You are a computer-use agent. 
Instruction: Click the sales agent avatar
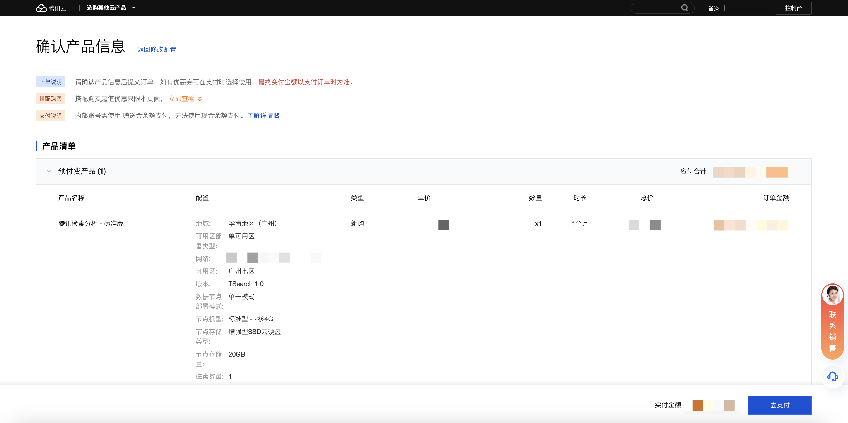(833, 295)
